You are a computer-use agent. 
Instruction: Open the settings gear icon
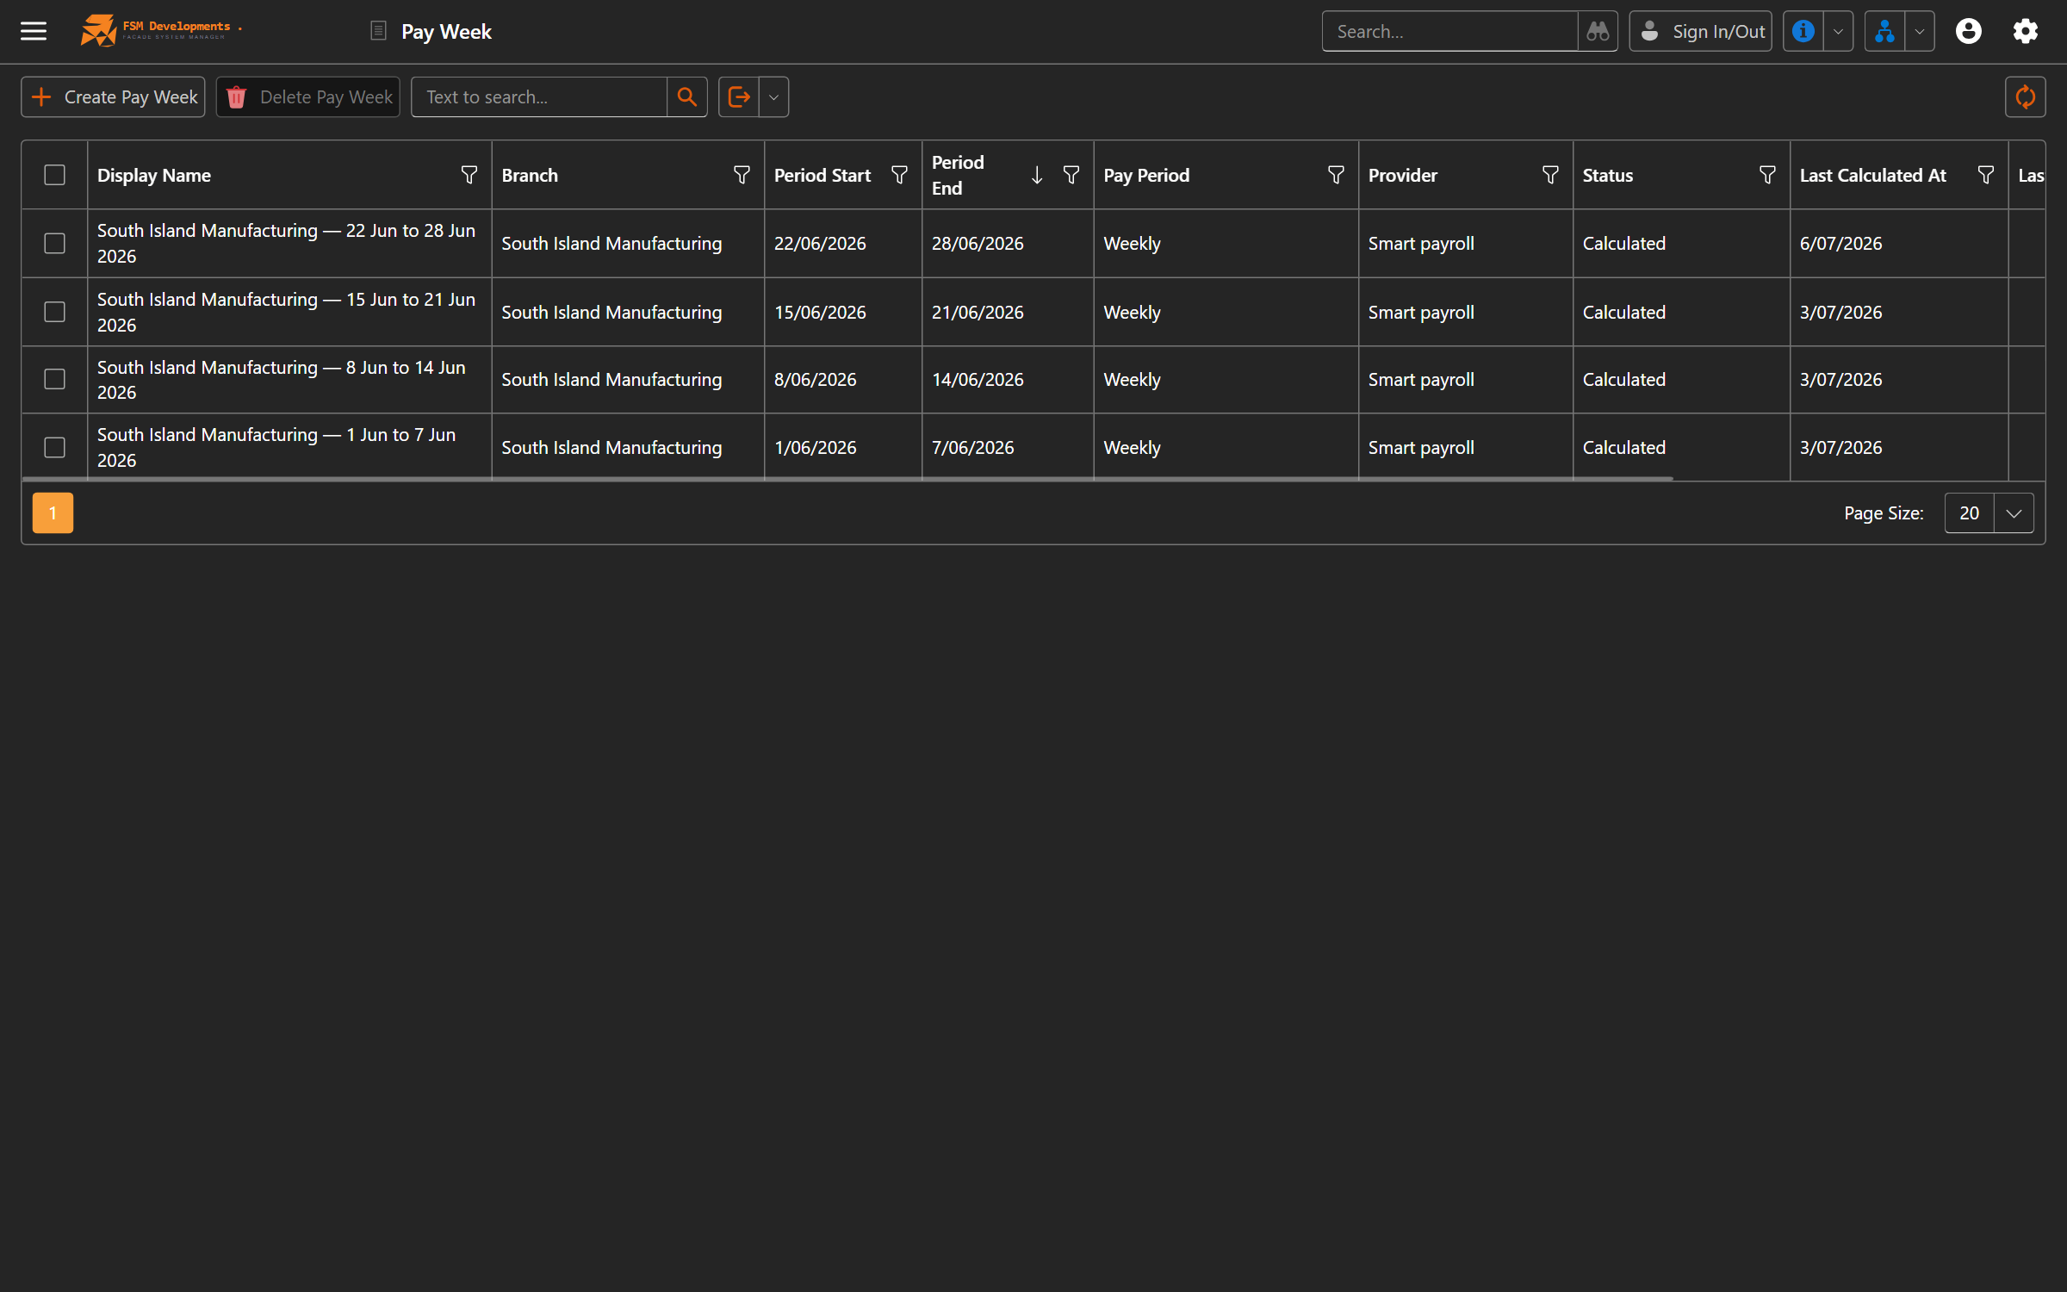[2026, 32]
